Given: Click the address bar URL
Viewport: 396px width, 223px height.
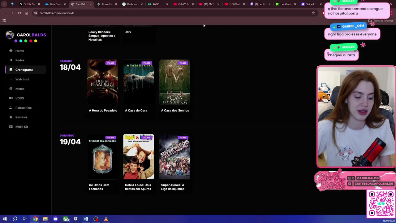Looking at the screenshot, I should tap(57, 13).
